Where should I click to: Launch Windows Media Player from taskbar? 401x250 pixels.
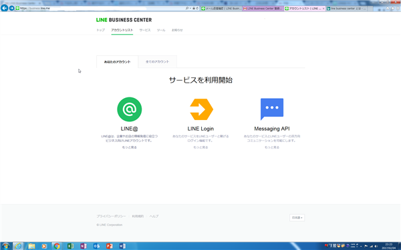click(x=44, y=246)
